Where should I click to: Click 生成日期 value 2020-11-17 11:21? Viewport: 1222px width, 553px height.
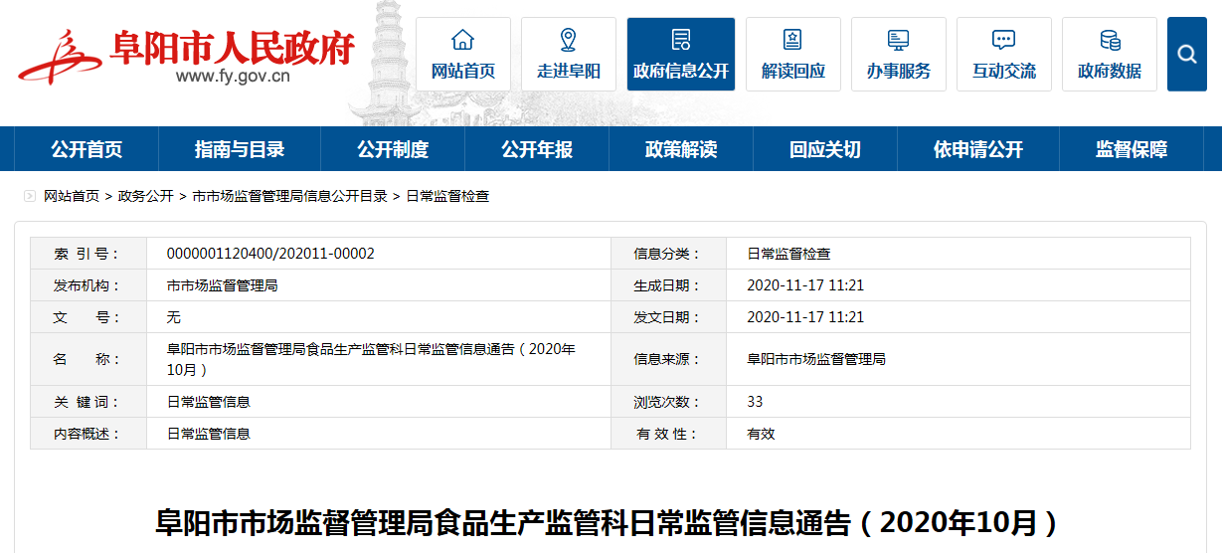tap(805, 285)
